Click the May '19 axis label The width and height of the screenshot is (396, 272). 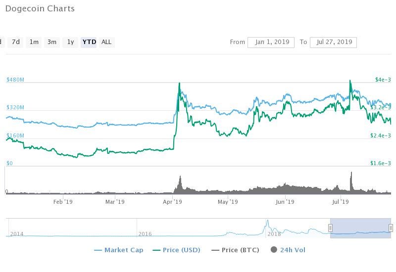[x=228, y=202]
